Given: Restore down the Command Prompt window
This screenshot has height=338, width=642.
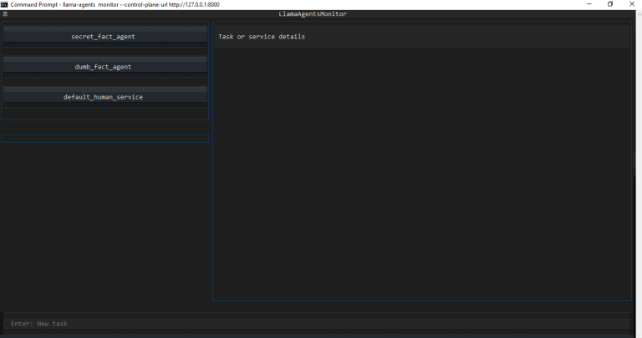Looking at the screenshot, I should click(609, 4).
